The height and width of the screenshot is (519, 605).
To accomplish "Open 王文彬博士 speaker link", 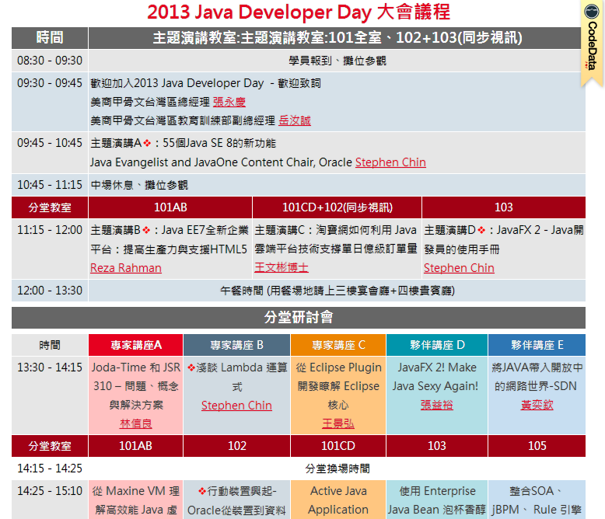I will pos(282,267).
